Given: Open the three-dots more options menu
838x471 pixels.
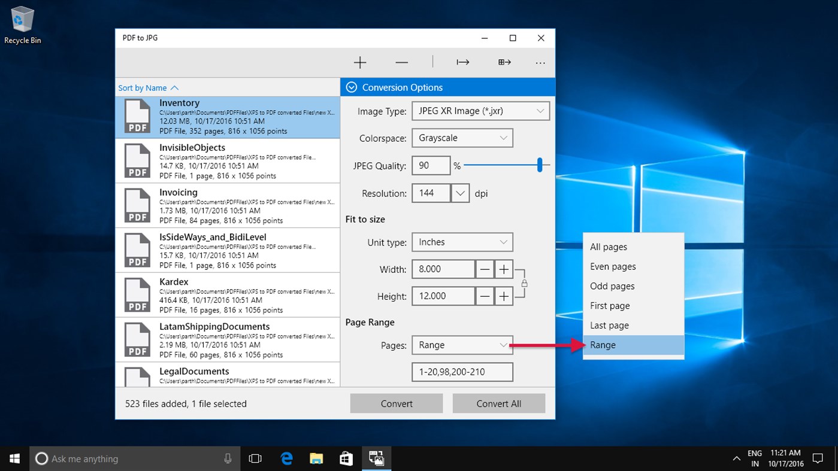Looking at the screenshot, I should (x=540, y=62).
